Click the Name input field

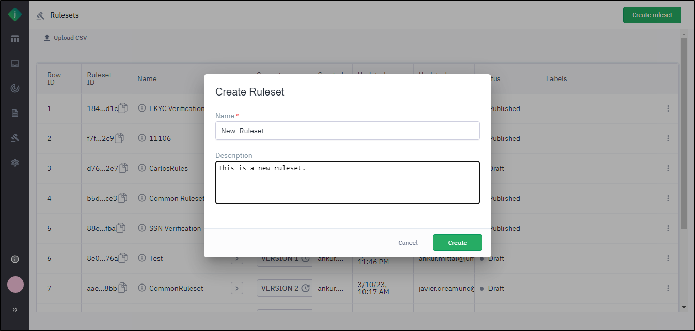click(347, 131)
